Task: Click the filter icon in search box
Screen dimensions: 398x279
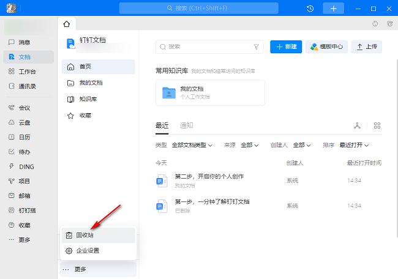Action: [x=257, y=46]
